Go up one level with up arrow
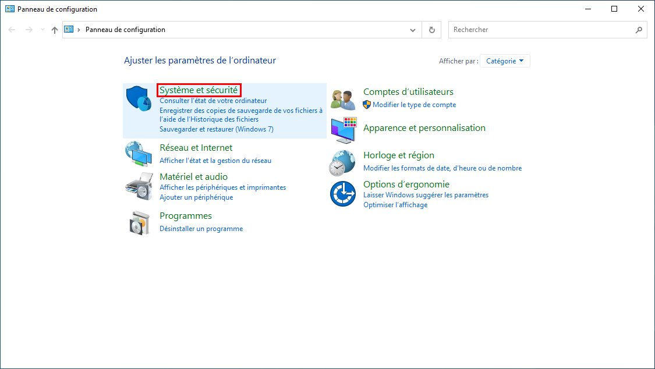The width and height of the screenshot is (655, 369). [54, 30]
